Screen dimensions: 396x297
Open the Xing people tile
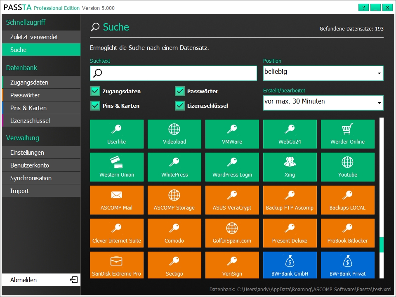pos(290,167)
